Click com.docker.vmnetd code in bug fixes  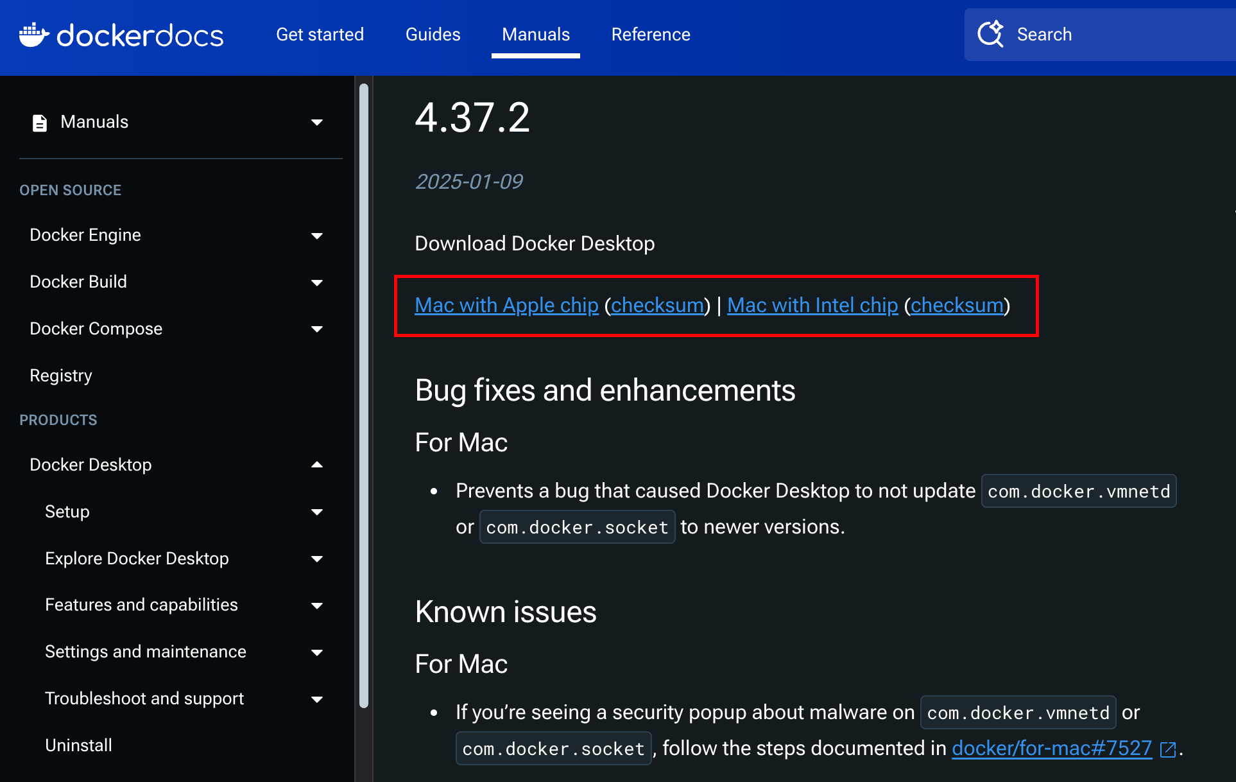[x=1079, y=491]
